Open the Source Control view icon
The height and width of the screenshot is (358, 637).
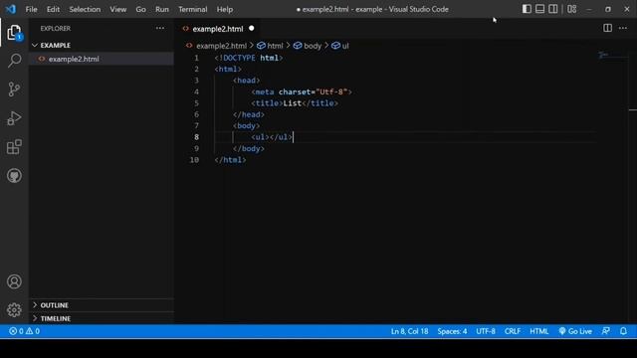(14, 89)
